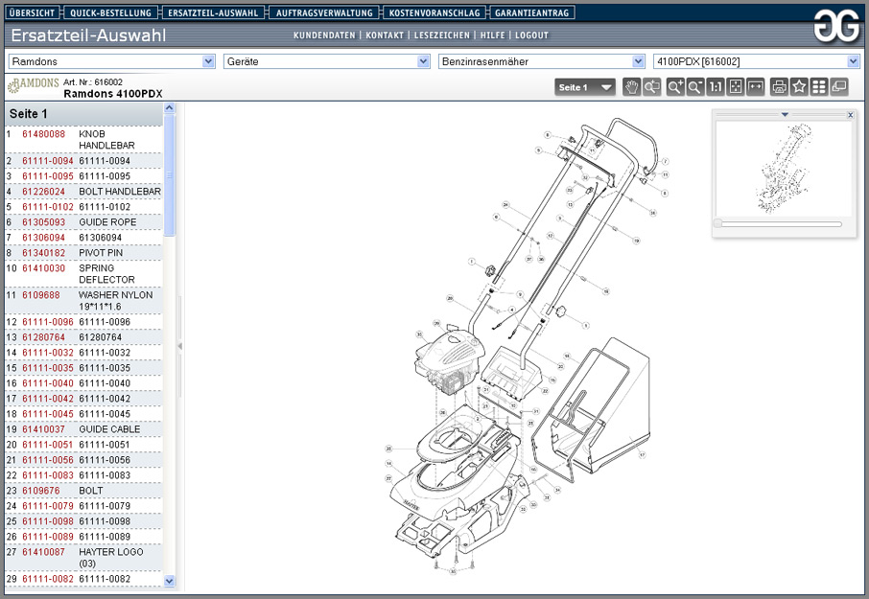This screenshot has height=599, width=869.
Task: Open part 61305093 Guide Rope
Action: pyautogui.click(x=43, y=222)
